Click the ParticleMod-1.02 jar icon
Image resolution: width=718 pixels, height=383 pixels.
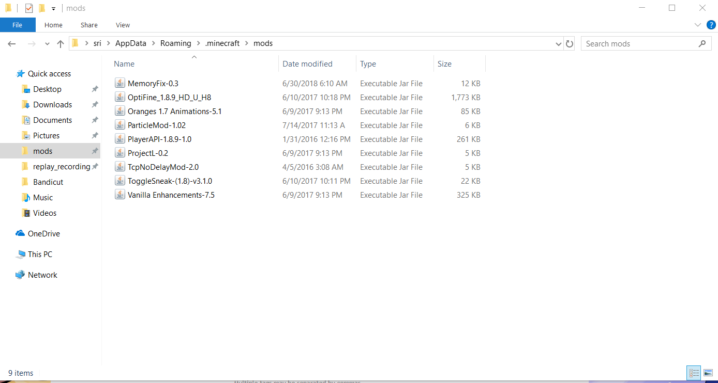pyautogui.click(x=120, y=125)
